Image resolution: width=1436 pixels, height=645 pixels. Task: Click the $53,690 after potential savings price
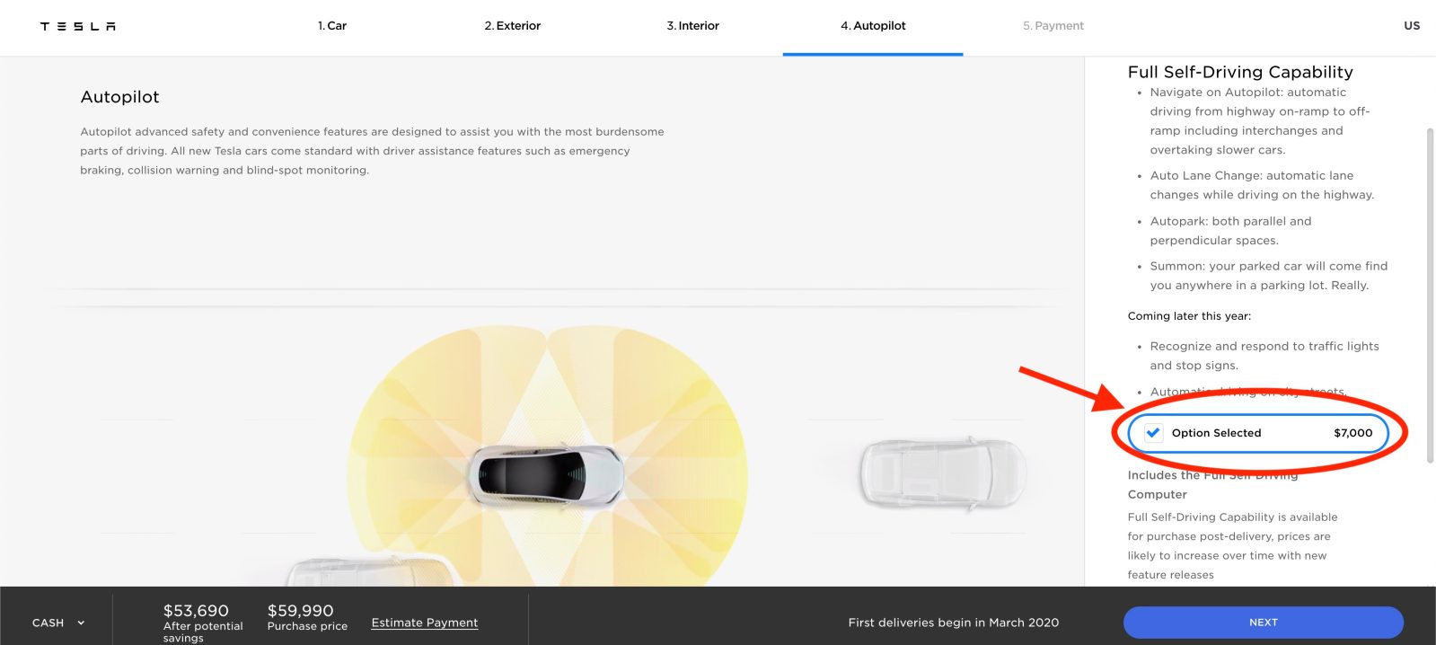point(196,611)
